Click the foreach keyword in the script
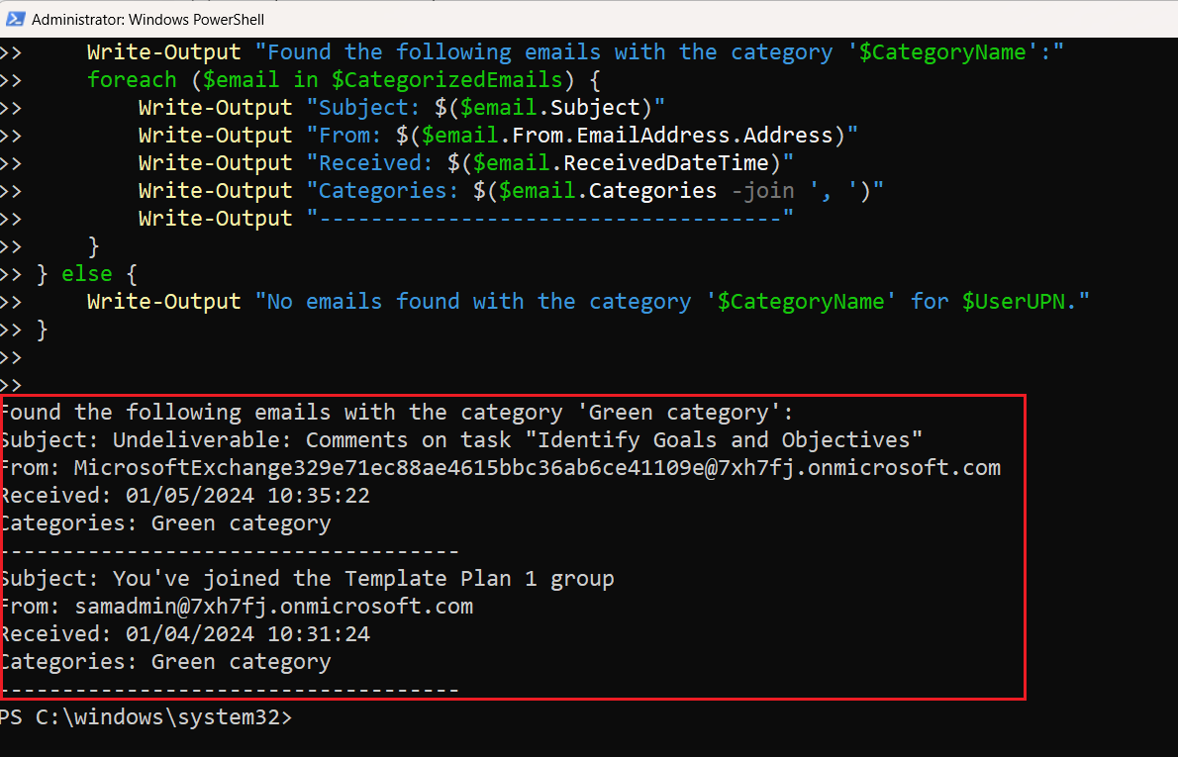Image resolution: width=1178 pixels, height=757 pixels. (132, 79)
